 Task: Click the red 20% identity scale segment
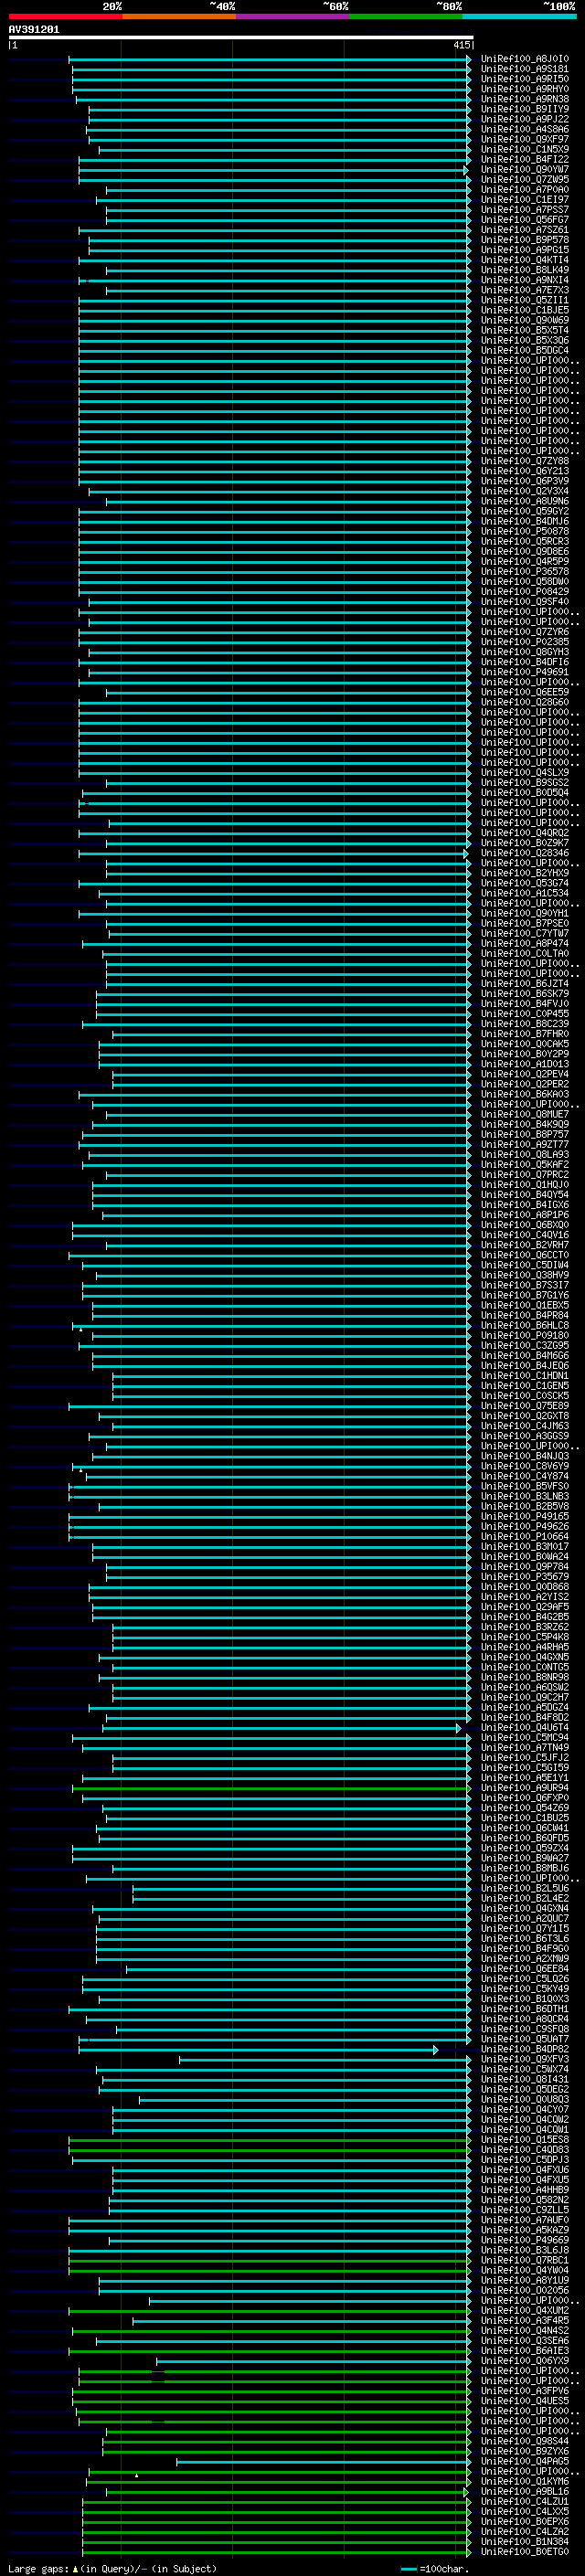point(65,16)
